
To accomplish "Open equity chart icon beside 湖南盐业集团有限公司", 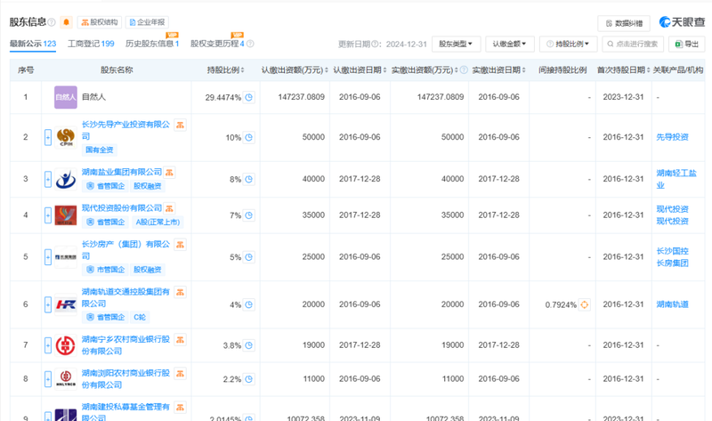I will [x=170, y=172].
